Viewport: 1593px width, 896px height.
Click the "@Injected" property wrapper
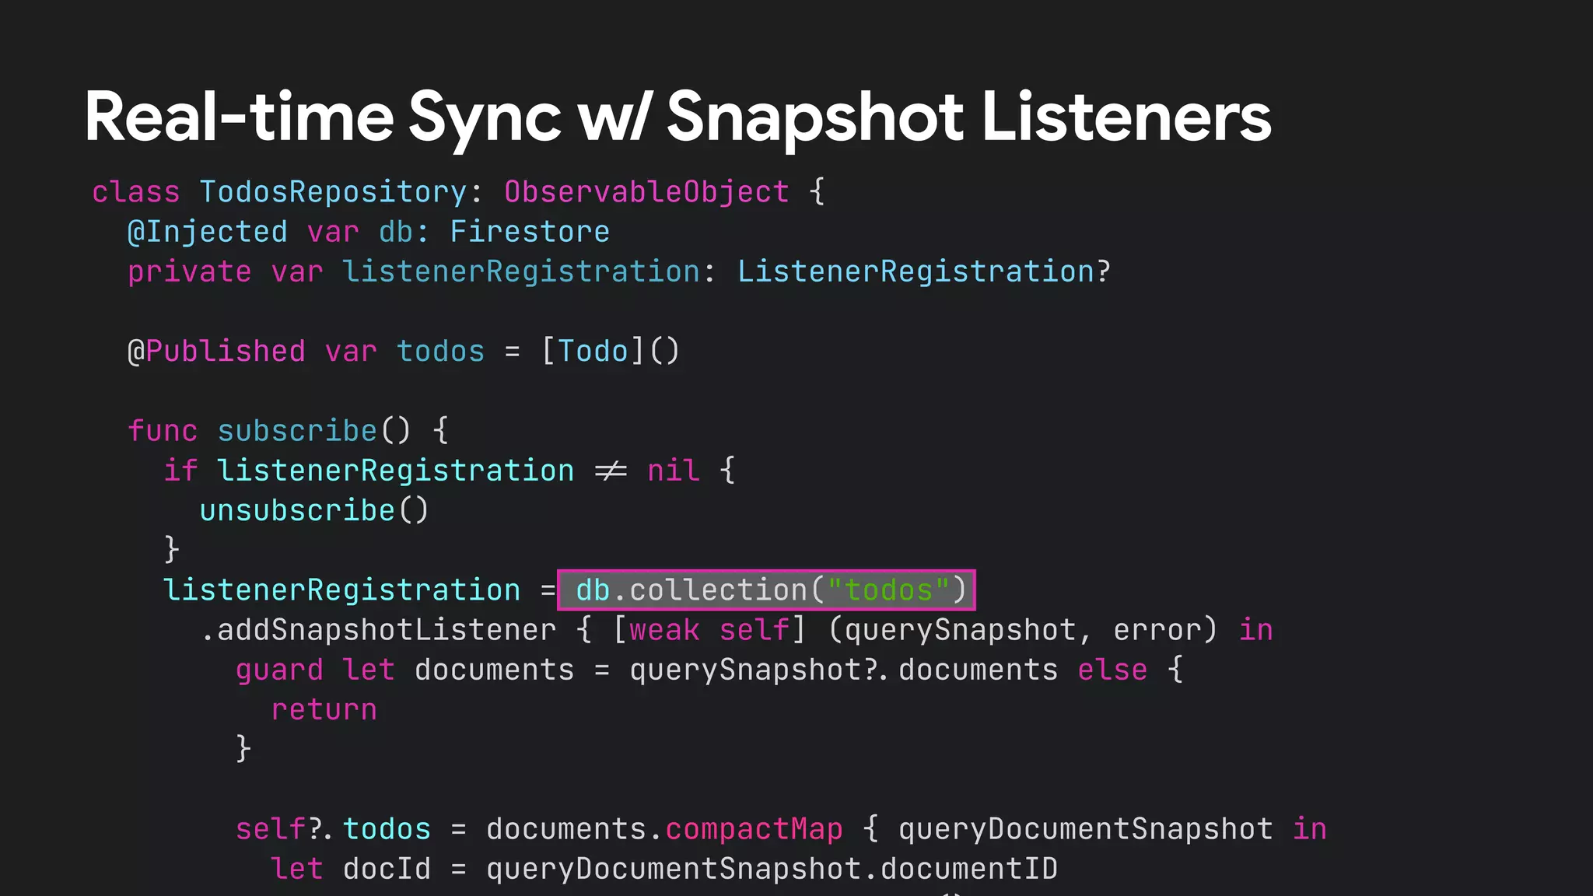pos(208,232)
